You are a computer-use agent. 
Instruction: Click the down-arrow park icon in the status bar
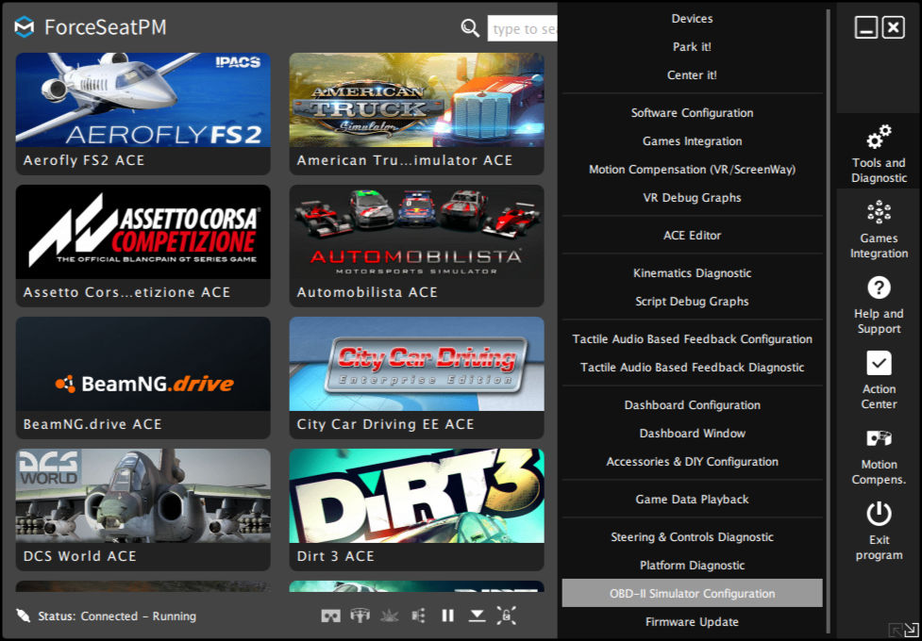pyautogui.click(x=477, y=616)
